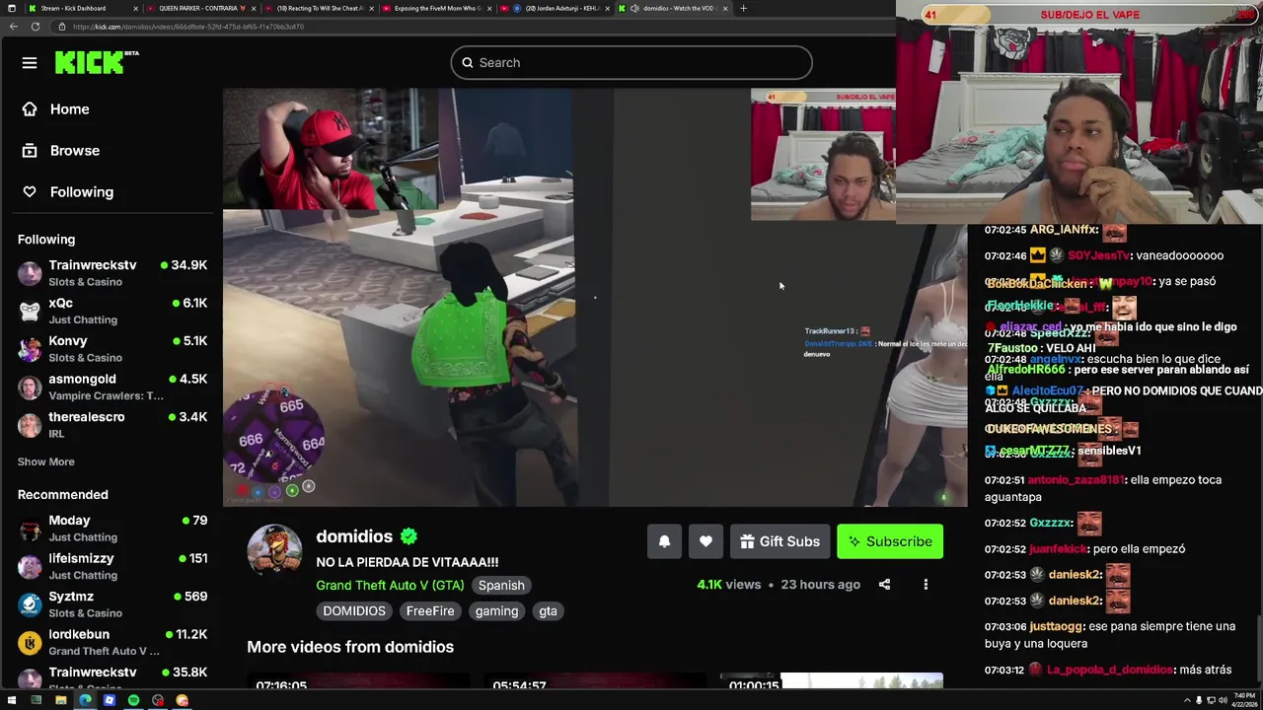Image resolution: width=1263 pixels, height=710 pixels.
Task: Open lifeismizzy recommended channel
Action: pos(112,566)
